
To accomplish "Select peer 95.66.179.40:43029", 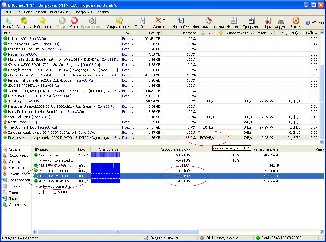I will 178,181.
